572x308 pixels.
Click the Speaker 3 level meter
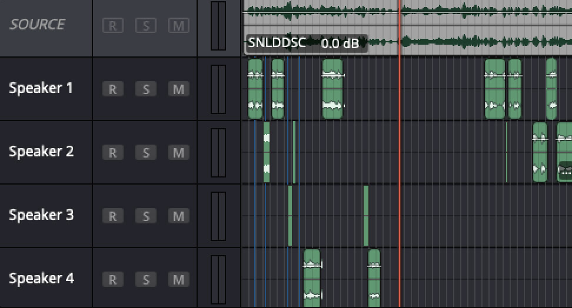218,216
